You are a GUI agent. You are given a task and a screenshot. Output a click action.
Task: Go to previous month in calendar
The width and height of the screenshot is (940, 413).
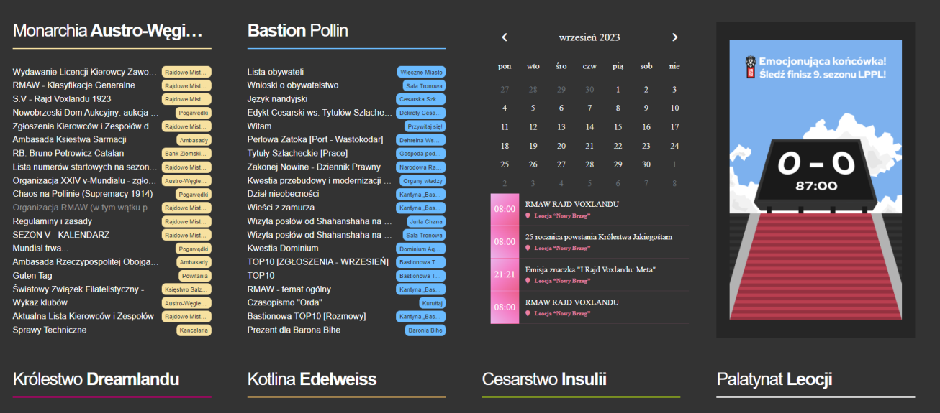(x=505, y=37)
